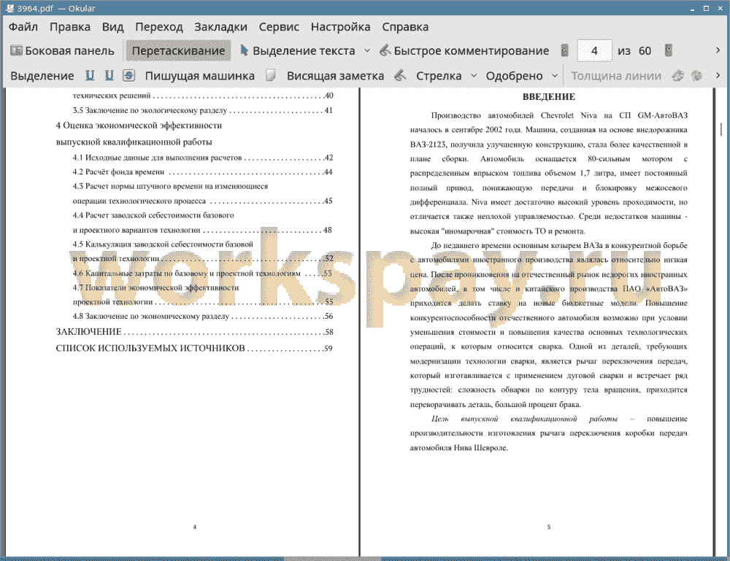Screen dimensions: 730x561
Task: Click text Цель выпускной квалификационной работы
Action: coord(524,419)
